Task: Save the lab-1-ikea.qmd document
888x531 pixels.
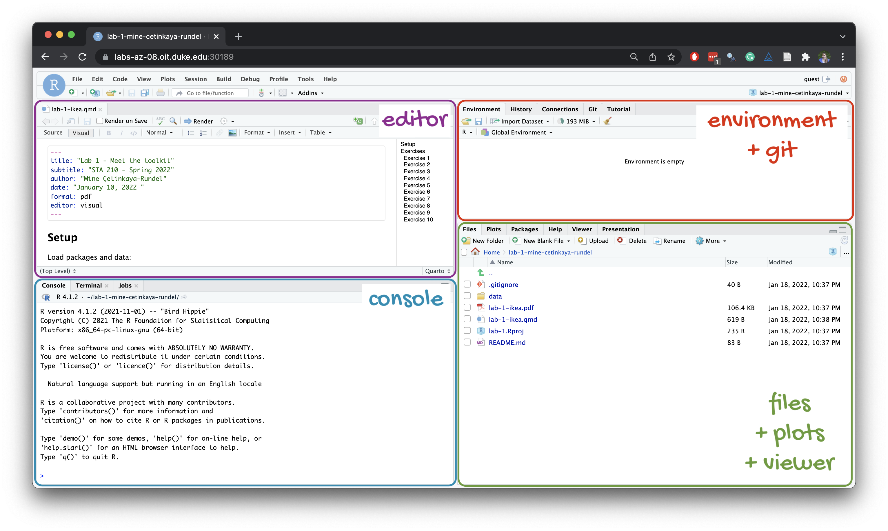Action: tap(87, 121)
